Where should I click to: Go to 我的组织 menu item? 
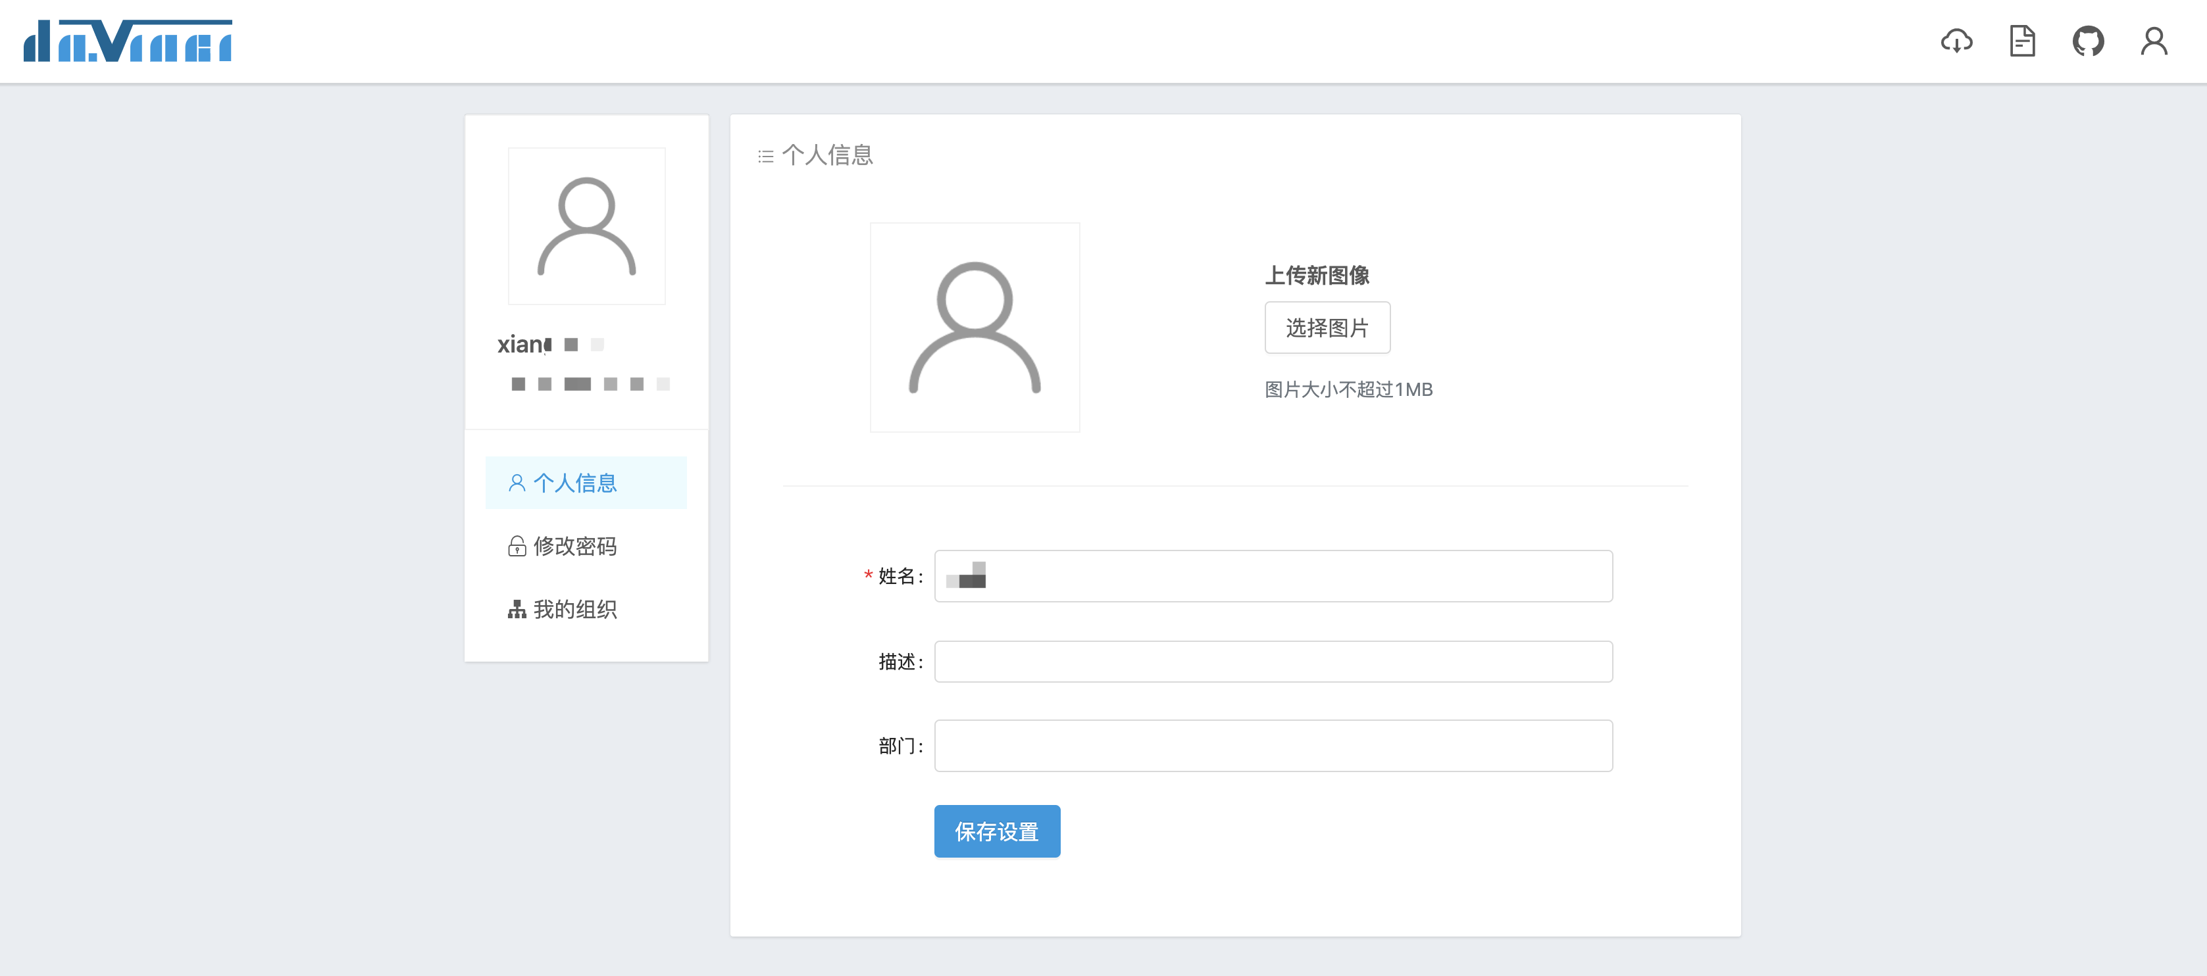(575, 610)
